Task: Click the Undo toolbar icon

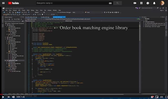Action: [x=29, y=12]
